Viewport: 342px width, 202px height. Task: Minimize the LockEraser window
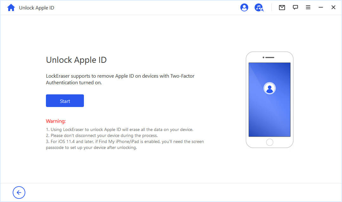[x=320, y=7]
